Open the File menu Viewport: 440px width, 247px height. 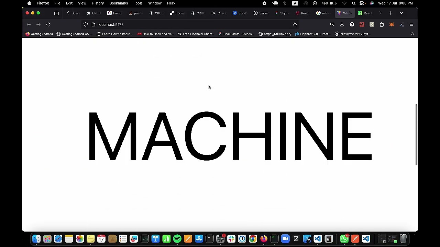pyautogui.click(x=57, y=3)
